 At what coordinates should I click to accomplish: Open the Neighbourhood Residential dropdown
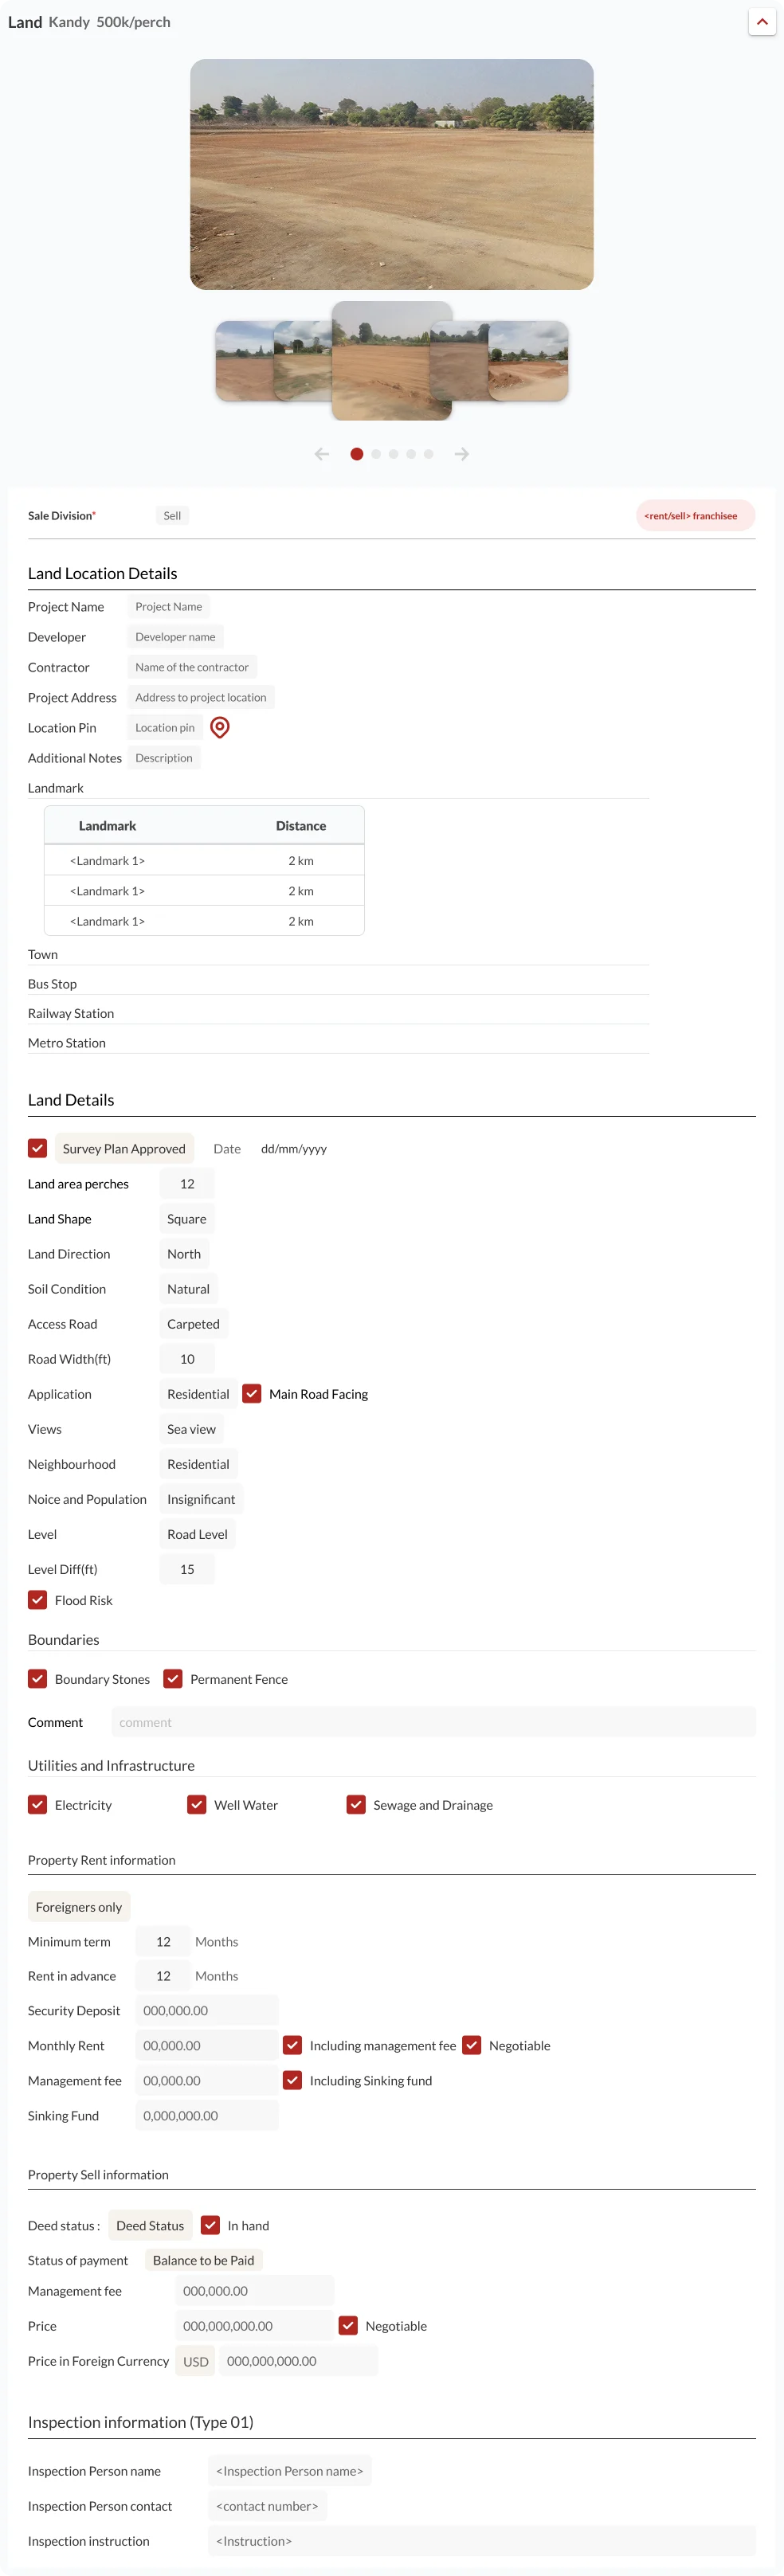[198, 1464]
